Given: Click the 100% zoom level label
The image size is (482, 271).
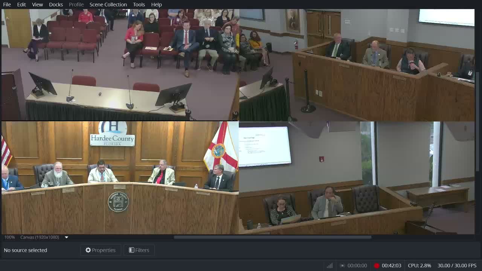Looking at the screenshot, I should click(x=9, y=237).
